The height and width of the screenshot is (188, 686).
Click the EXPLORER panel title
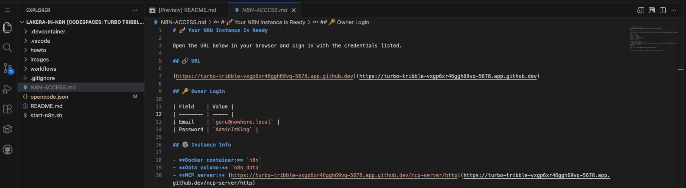tap(38, 10)
